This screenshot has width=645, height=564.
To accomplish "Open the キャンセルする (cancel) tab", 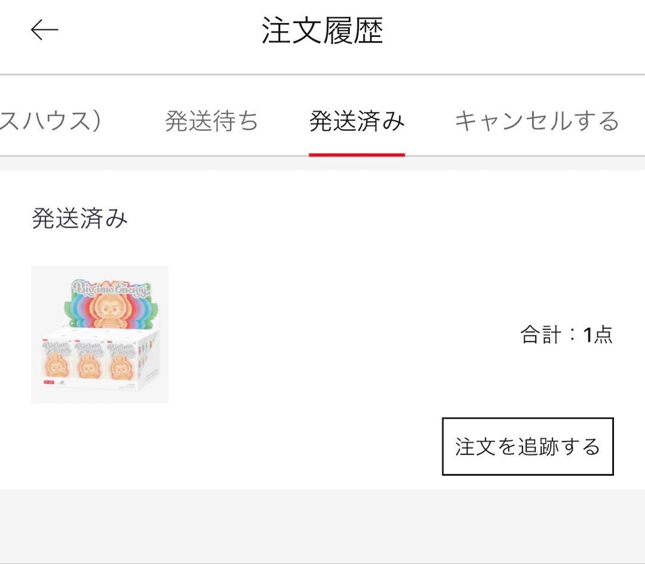I will (537, 121).
